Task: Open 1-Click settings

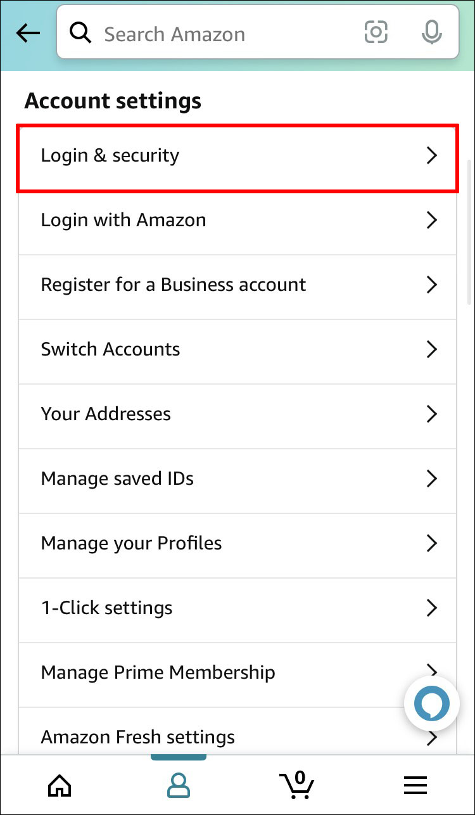Action: click(x=237, y=608)
